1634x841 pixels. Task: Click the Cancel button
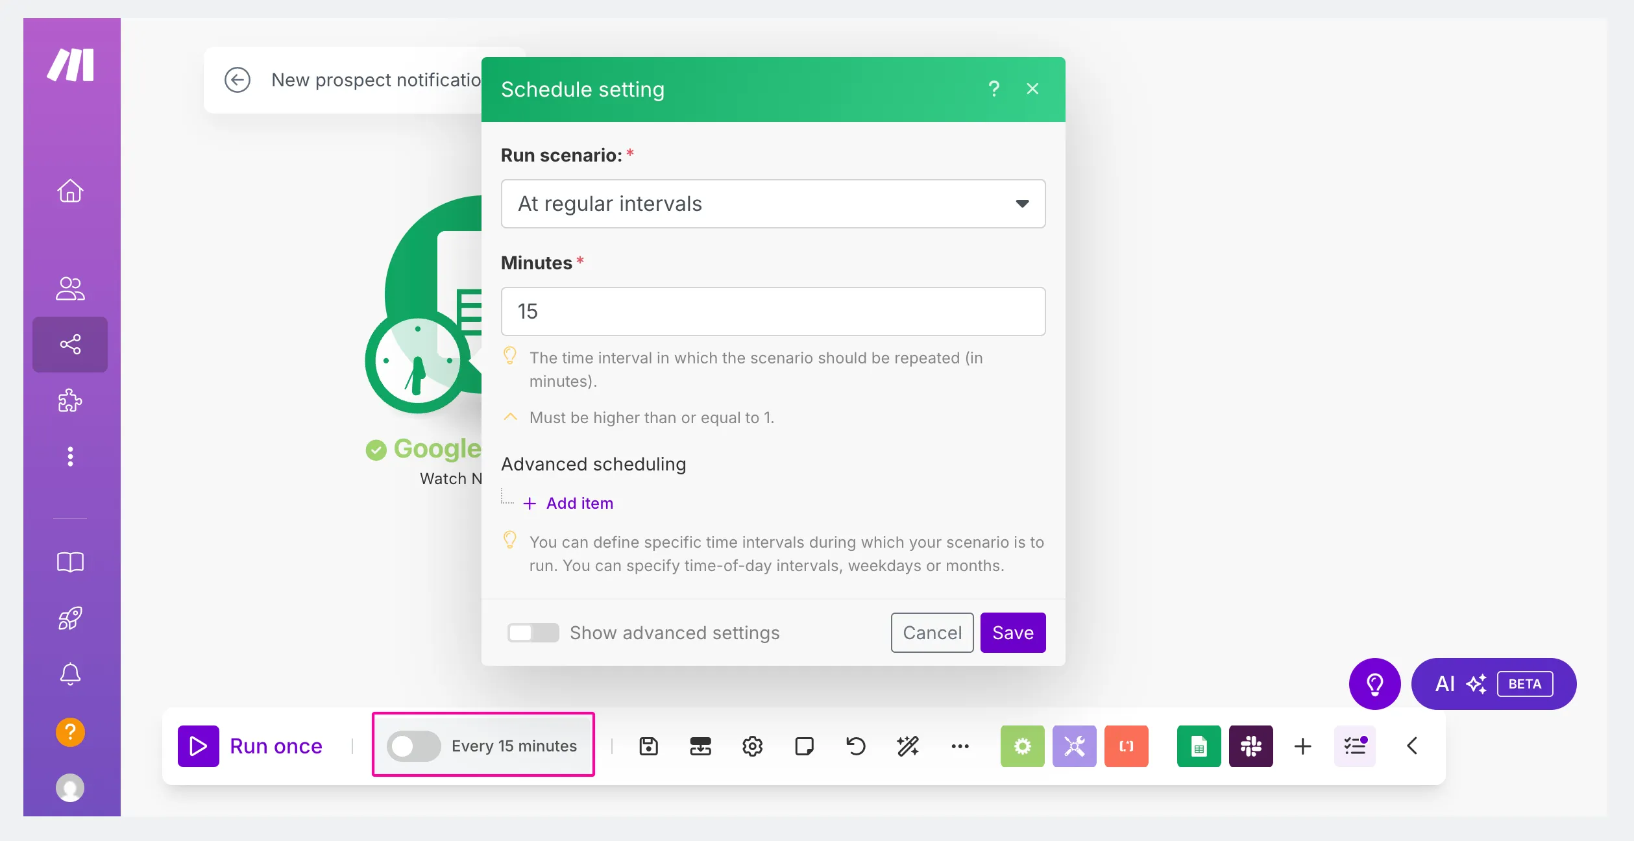[932, 633]
